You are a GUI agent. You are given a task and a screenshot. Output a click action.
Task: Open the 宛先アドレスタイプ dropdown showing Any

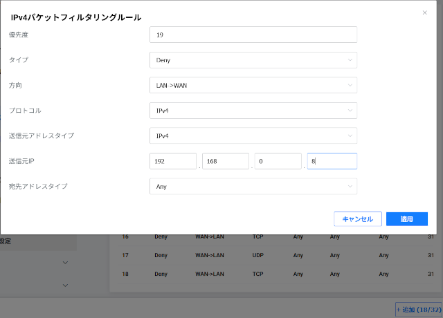253,186
